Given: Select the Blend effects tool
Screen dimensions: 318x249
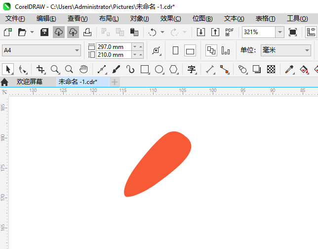Looking at the screenshot, I should [x=243, y=69].
